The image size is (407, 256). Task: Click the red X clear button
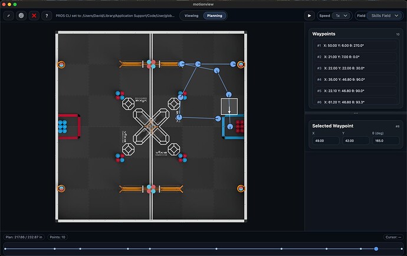pyautogui.click(x=34, y=15)
